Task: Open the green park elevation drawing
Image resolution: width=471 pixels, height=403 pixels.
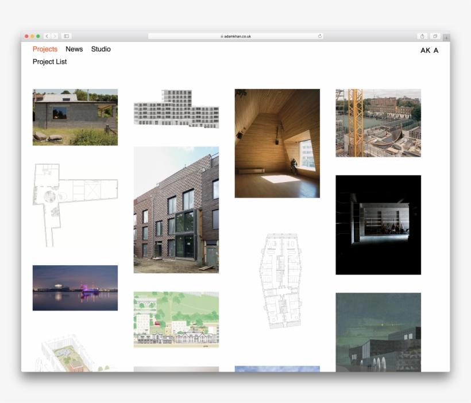Action: tap(176, 319)
